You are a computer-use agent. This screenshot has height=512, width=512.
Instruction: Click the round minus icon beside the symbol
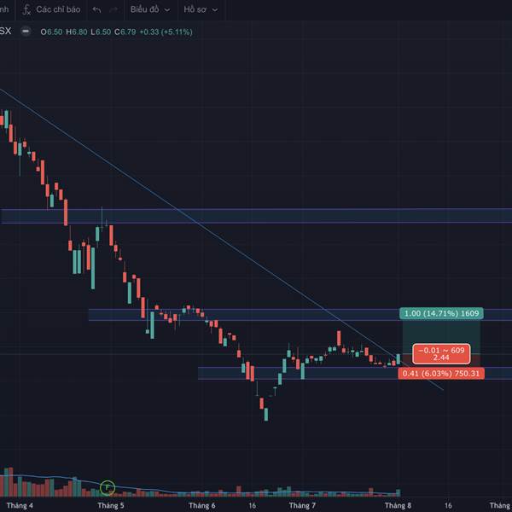tap(26, 32)
